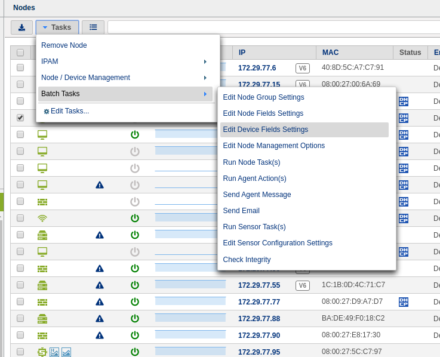The image size is (440, 357).
Task: Expand the IPAM submenu
Action: pyautogui.click(x=125, y=61)
